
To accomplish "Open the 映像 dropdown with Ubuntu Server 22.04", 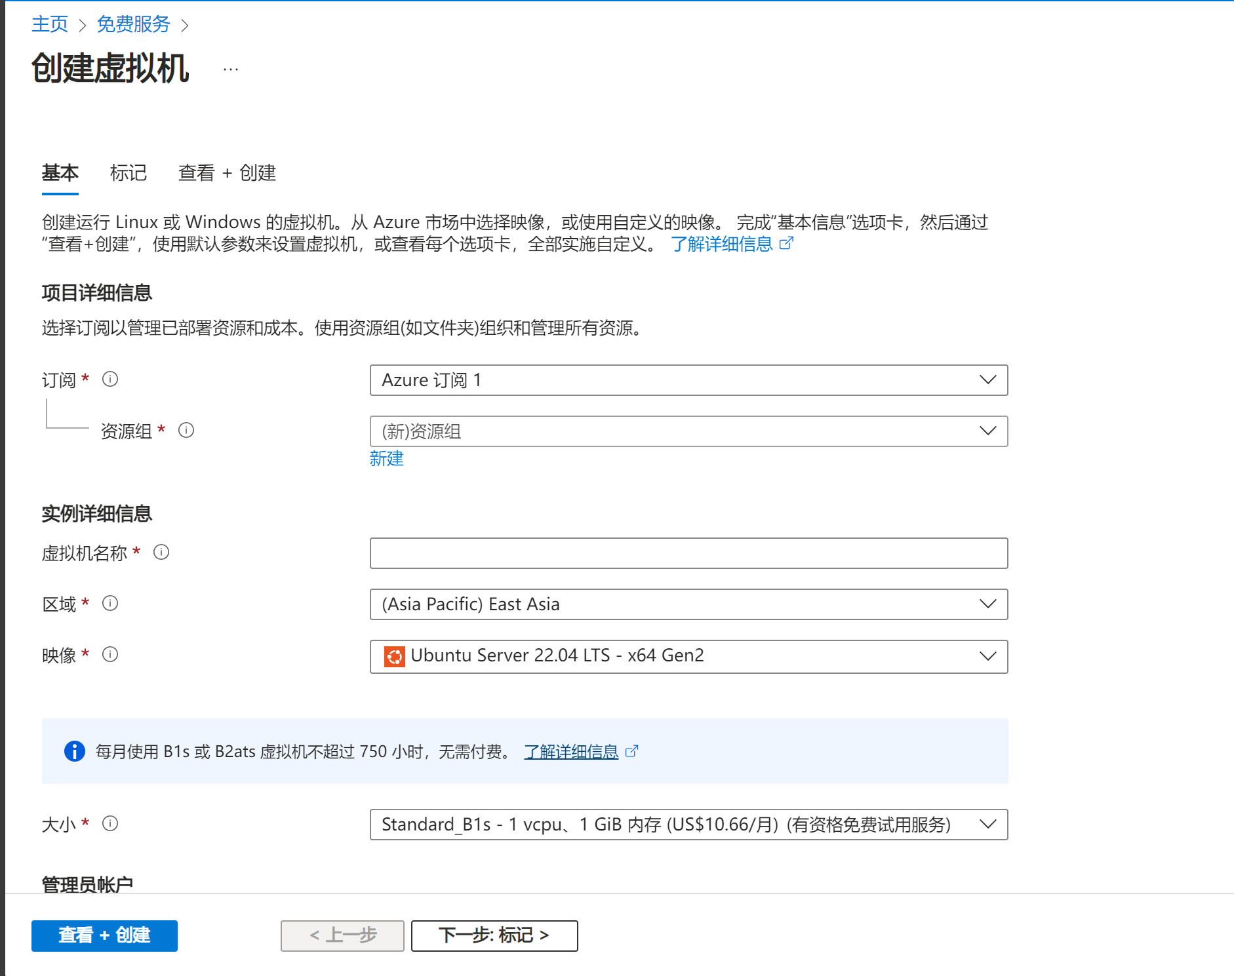I will point(688,657).
